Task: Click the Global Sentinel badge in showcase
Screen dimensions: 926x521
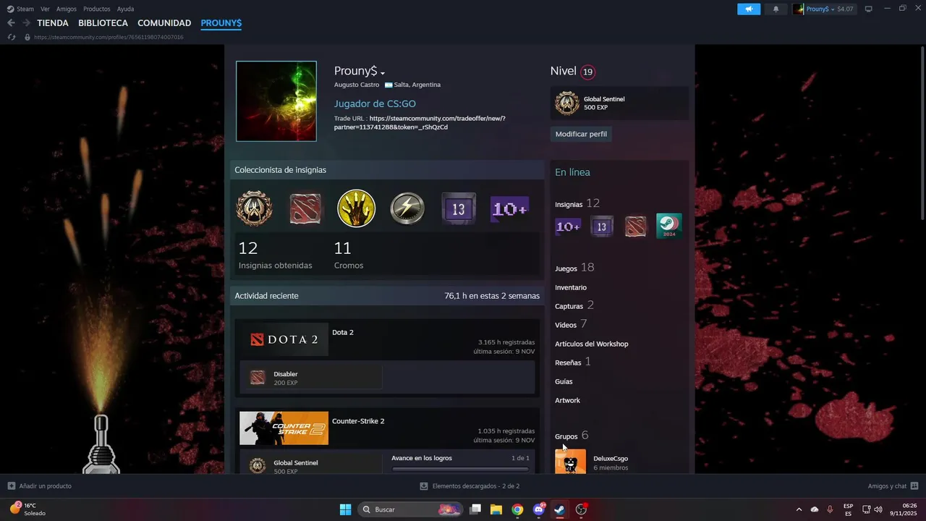Action: (254, 208)
